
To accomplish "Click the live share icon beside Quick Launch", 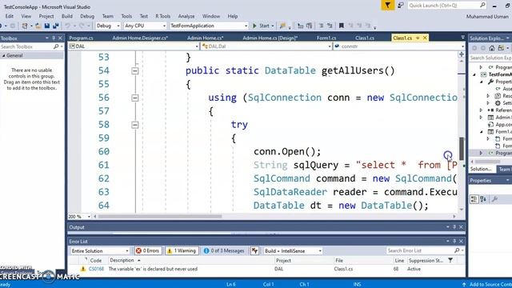I will (401, 6).
